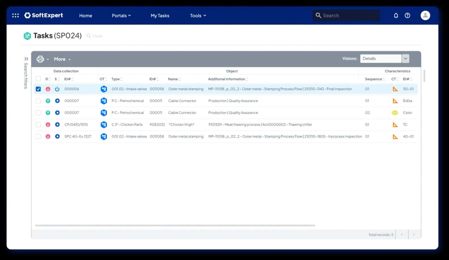Open the help question mark icon
Image resolution: width=449 pixels, height=260 pixels.
[x=408, y=15]
